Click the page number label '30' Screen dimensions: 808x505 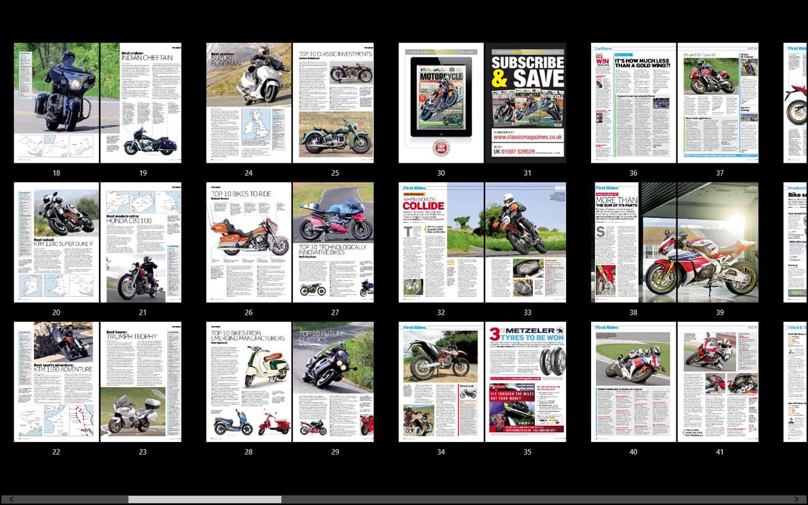441,173
